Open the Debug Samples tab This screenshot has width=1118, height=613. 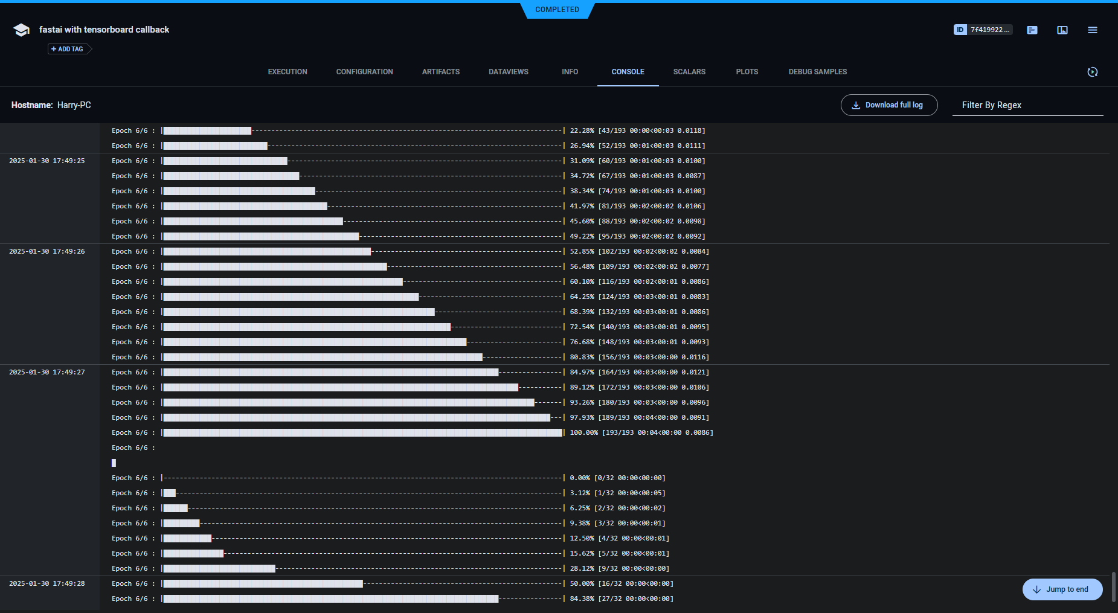[817, 72]
